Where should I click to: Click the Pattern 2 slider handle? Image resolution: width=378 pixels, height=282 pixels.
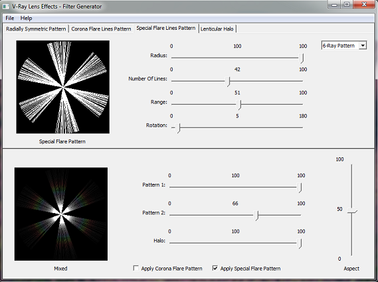pos(256,216)
